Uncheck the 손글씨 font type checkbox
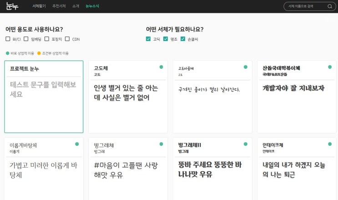Screen dimensions: 338x200 pos(183,39)
